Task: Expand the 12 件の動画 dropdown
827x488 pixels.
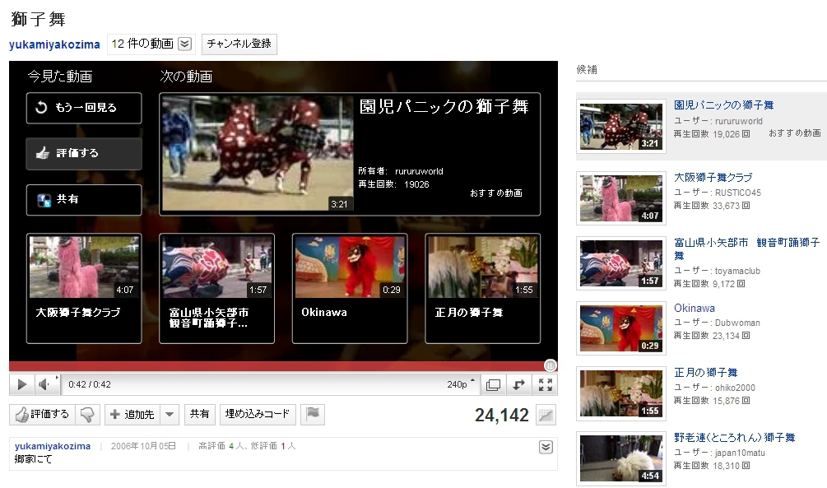Action: (x=151, y=44)
